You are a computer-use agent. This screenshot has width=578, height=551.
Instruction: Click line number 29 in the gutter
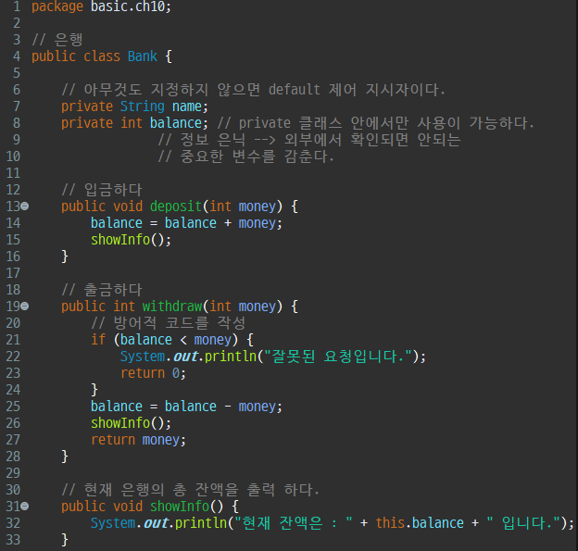(x=13, y=473)
